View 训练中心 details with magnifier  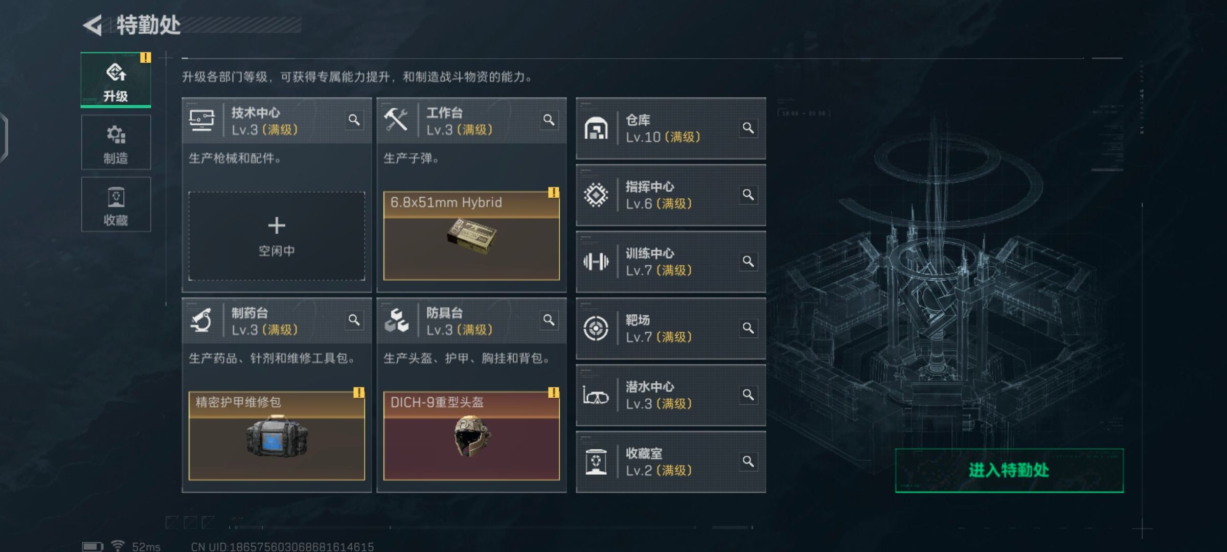(748, 262)
